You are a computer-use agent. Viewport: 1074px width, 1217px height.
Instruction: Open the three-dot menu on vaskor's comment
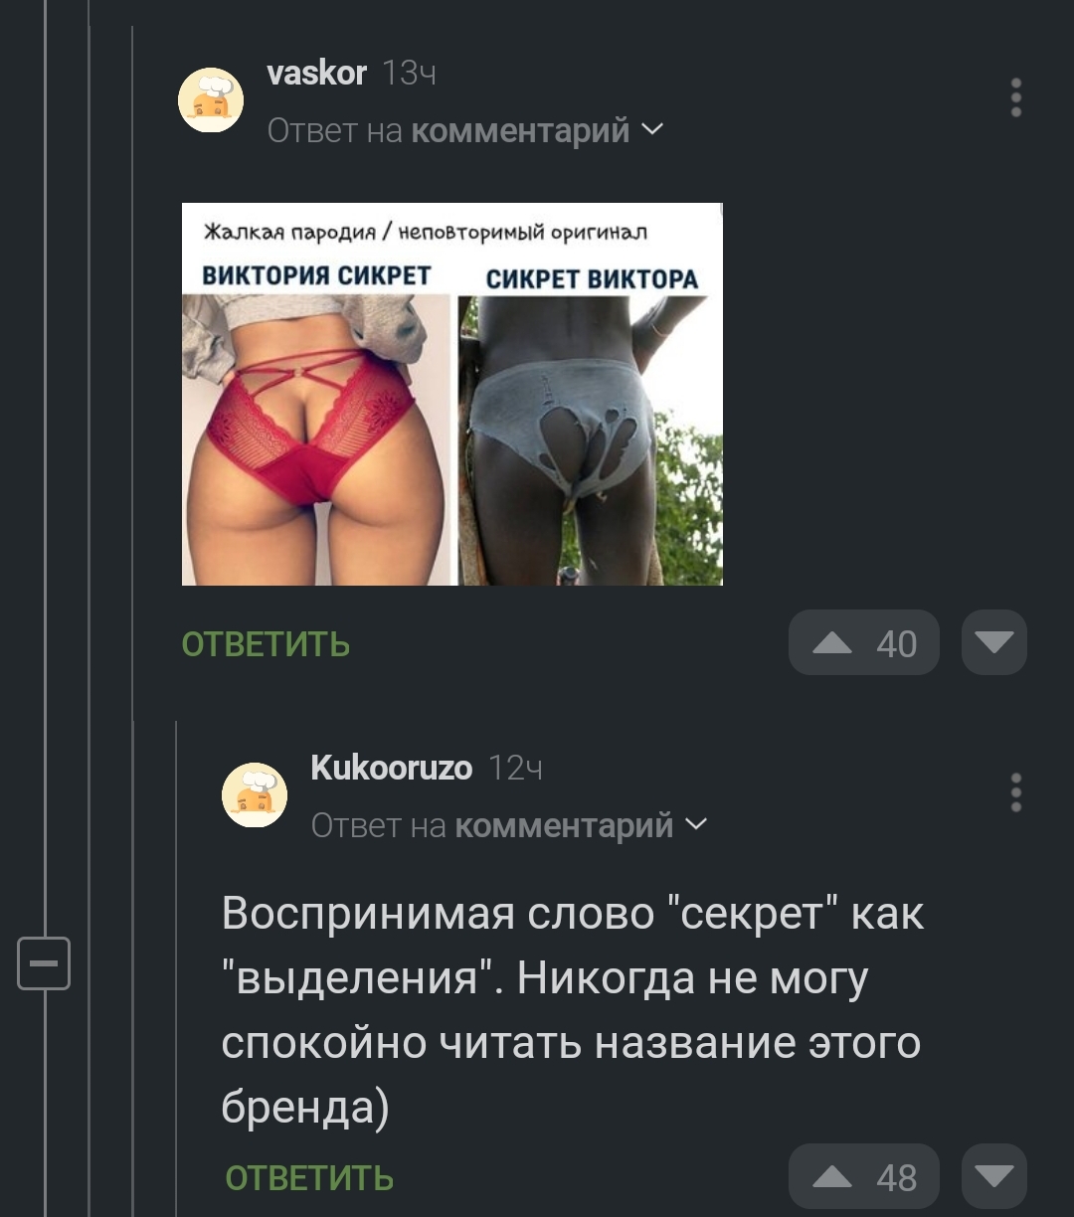click(1015, 98)
